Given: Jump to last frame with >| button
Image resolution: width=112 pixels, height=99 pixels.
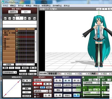Looking at the screenshot, I should point(35,19).
